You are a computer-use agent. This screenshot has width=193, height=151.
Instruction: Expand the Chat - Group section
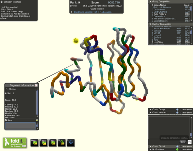(150, 109)
